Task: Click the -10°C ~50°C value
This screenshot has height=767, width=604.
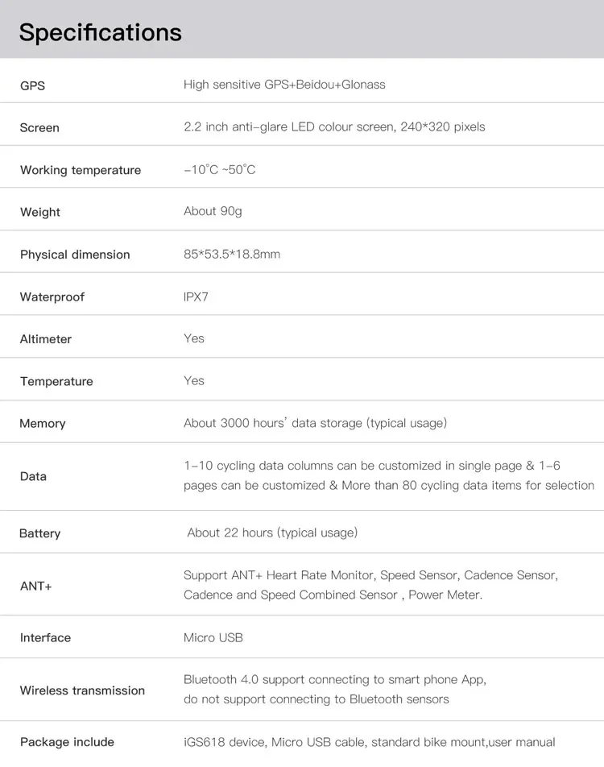Action: coord(220,169)
